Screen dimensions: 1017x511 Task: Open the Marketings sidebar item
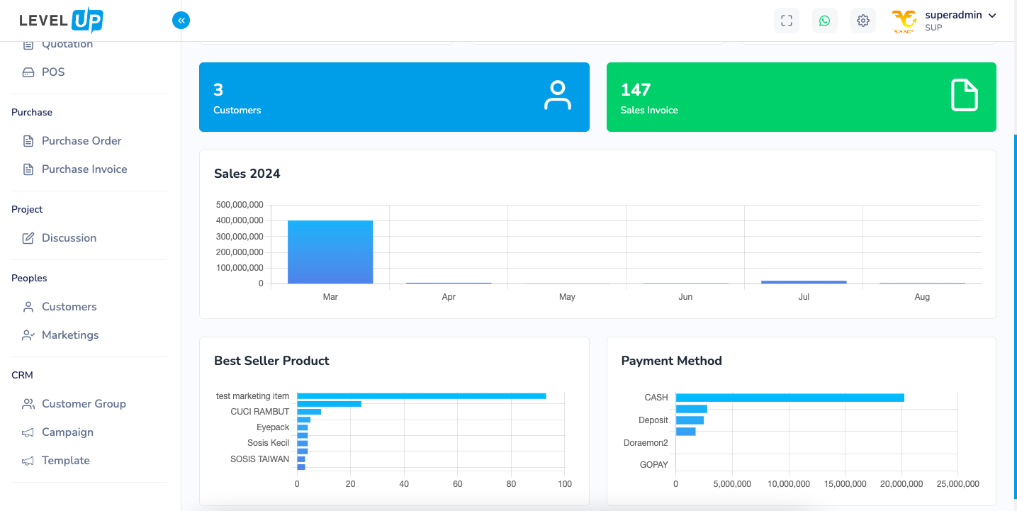(x=70, y=335)
